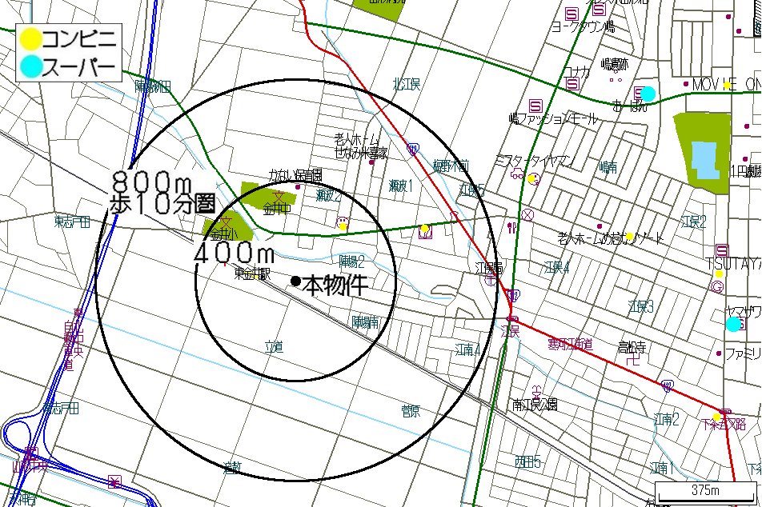Click the 江俣2 district label

coord(693,222)
